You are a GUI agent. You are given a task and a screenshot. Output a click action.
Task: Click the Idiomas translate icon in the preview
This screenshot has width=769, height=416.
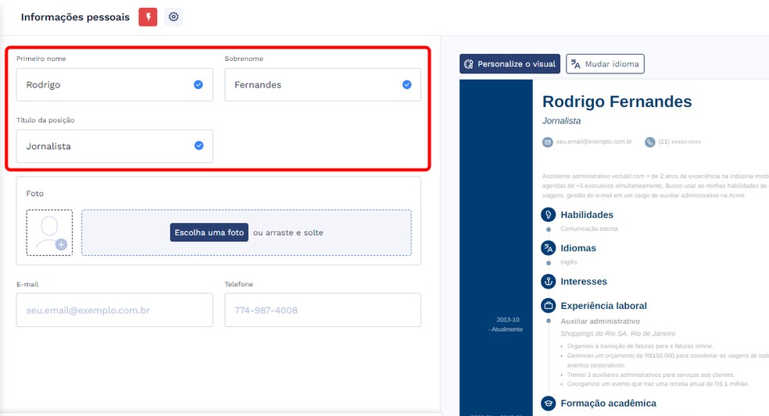click(549, 248)
